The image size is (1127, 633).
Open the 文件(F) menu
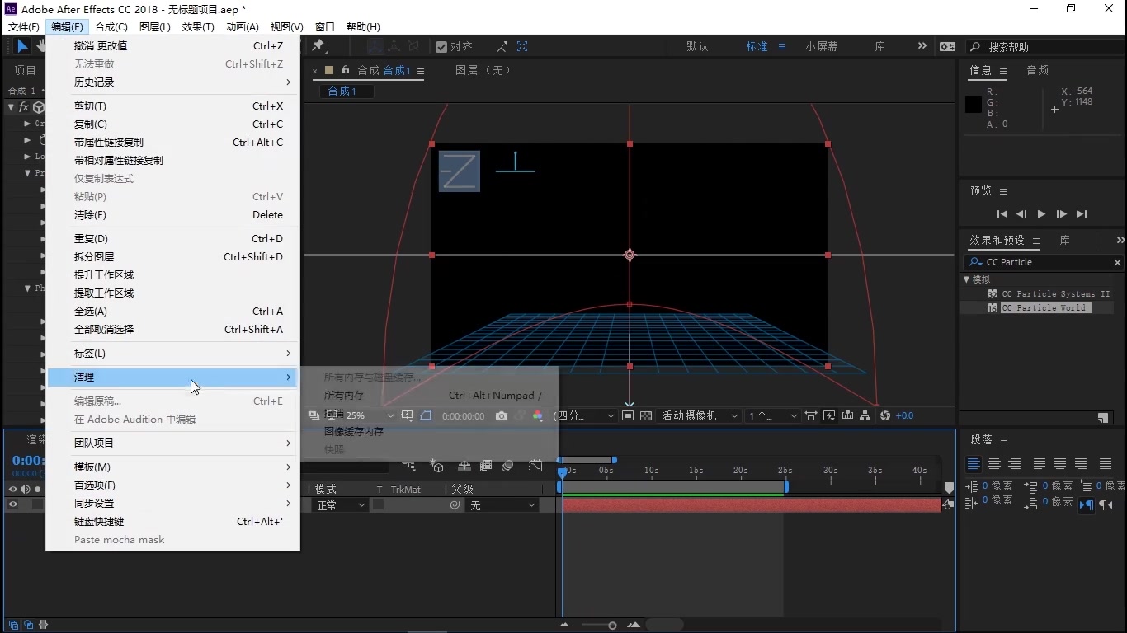(x=23, y=27)
